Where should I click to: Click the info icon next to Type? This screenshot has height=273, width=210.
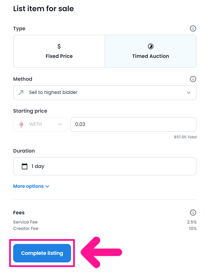[x=193, y=28]
